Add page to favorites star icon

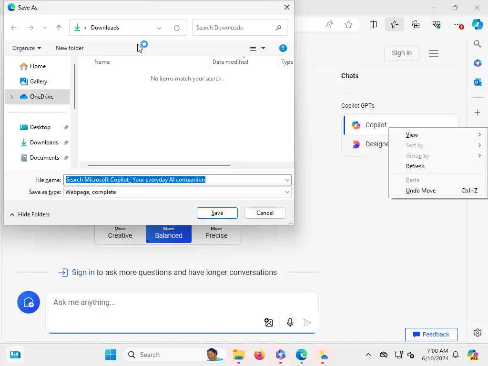pos(348,24)
